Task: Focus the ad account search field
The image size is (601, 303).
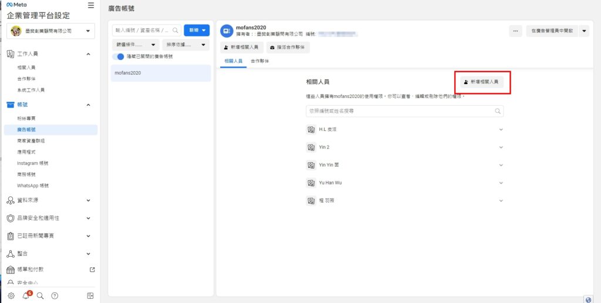Action: [146, 31]
